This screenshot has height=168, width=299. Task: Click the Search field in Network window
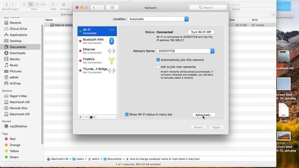pyautogui.click(x=208, y=7)
